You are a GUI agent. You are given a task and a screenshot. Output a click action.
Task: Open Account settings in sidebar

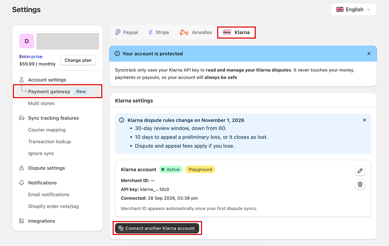(47, 80)
